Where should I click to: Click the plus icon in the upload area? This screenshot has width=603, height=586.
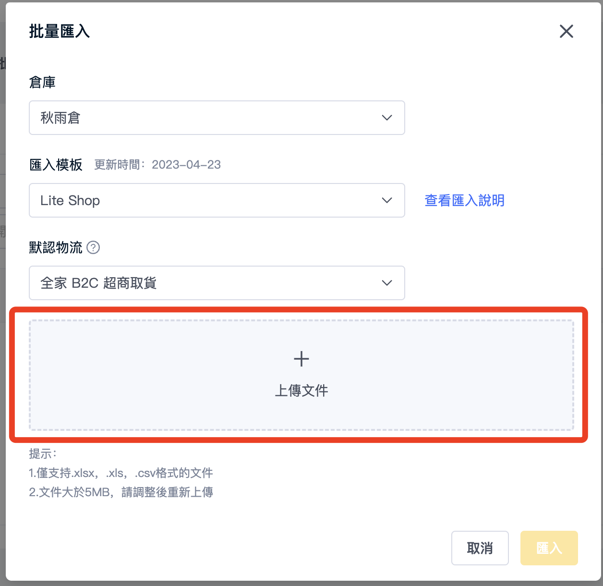[301, 359]
